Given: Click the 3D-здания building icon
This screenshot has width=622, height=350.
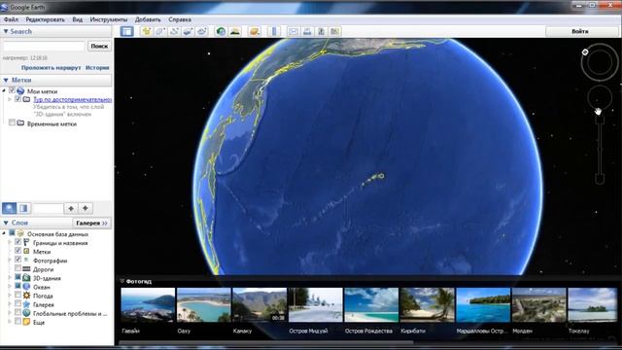Looking at the screenshot, I should [26, 278].
